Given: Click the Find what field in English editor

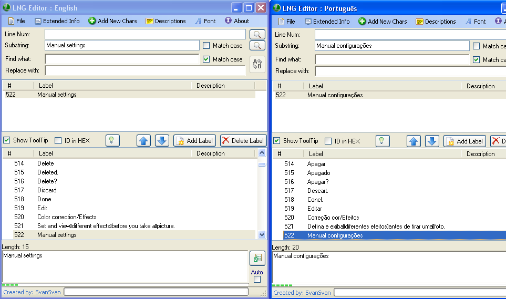Looking at the screenshot, I should pyautogui.click(x=122, y=59).
